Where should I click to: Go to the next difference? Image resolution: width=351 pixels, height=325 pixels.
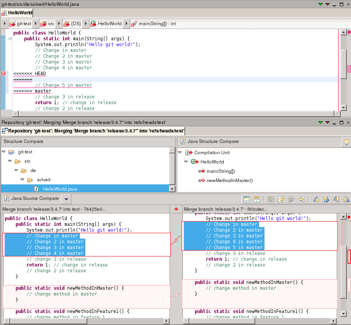(x=316, y=199)
